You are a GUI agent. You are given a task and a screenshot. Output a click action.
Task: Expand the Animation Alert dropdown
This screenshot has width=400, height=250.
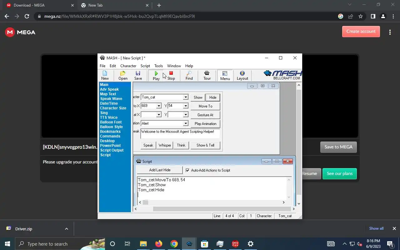tap(186, 123)
